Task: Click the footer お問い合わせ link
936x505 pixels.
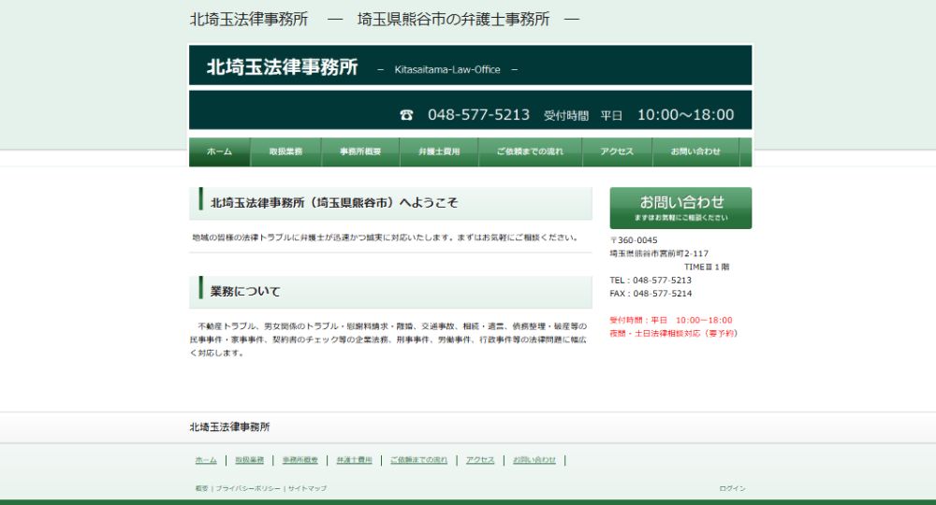Action: 534,460
